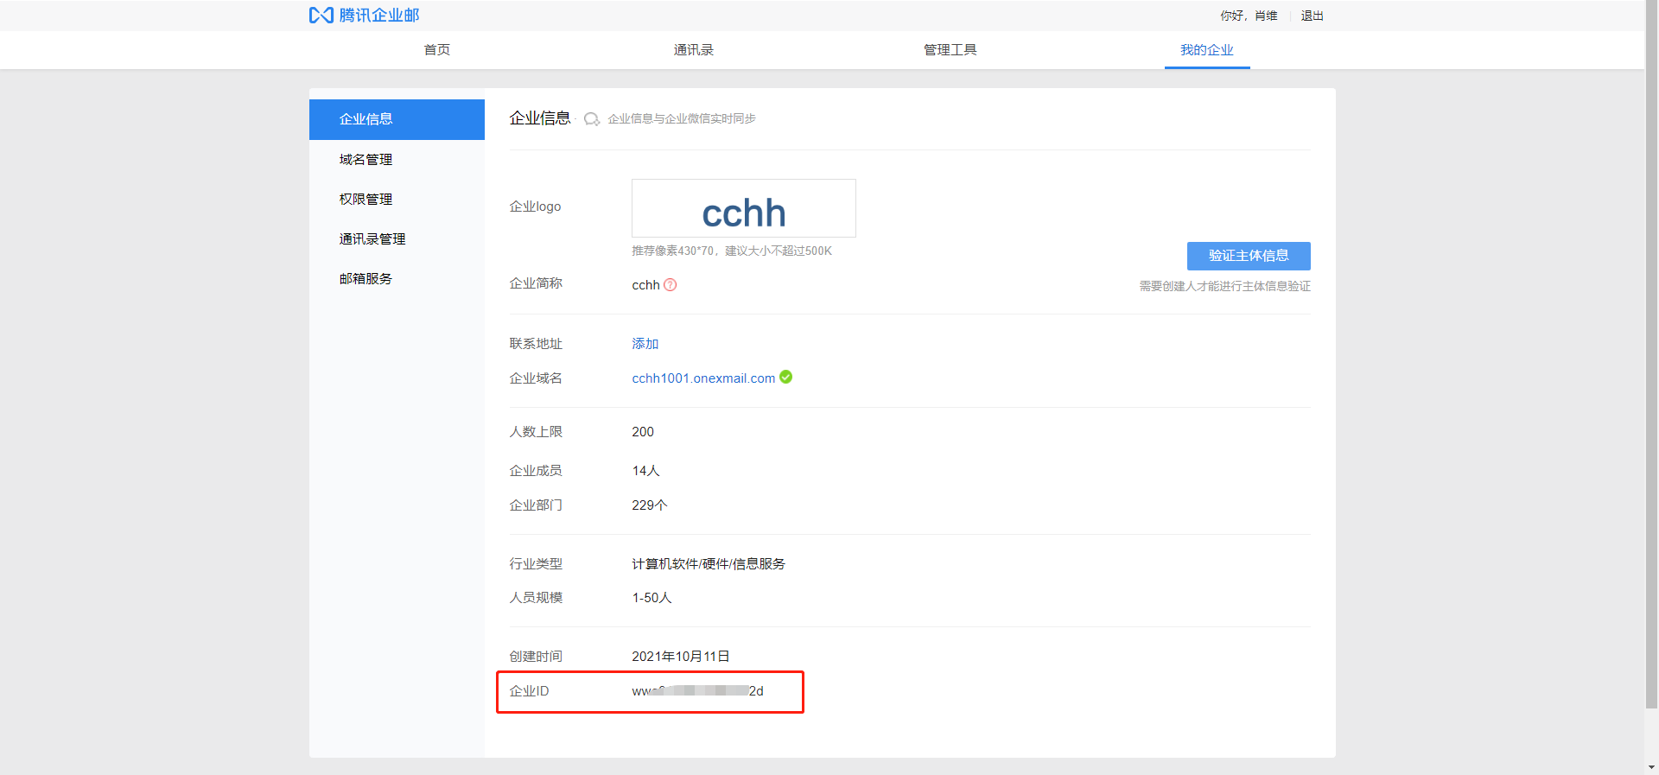Open the cchh1001.onexmail.com domain link
The width and height of the screenshot is (1659, 775).
(x=703, y=378)
